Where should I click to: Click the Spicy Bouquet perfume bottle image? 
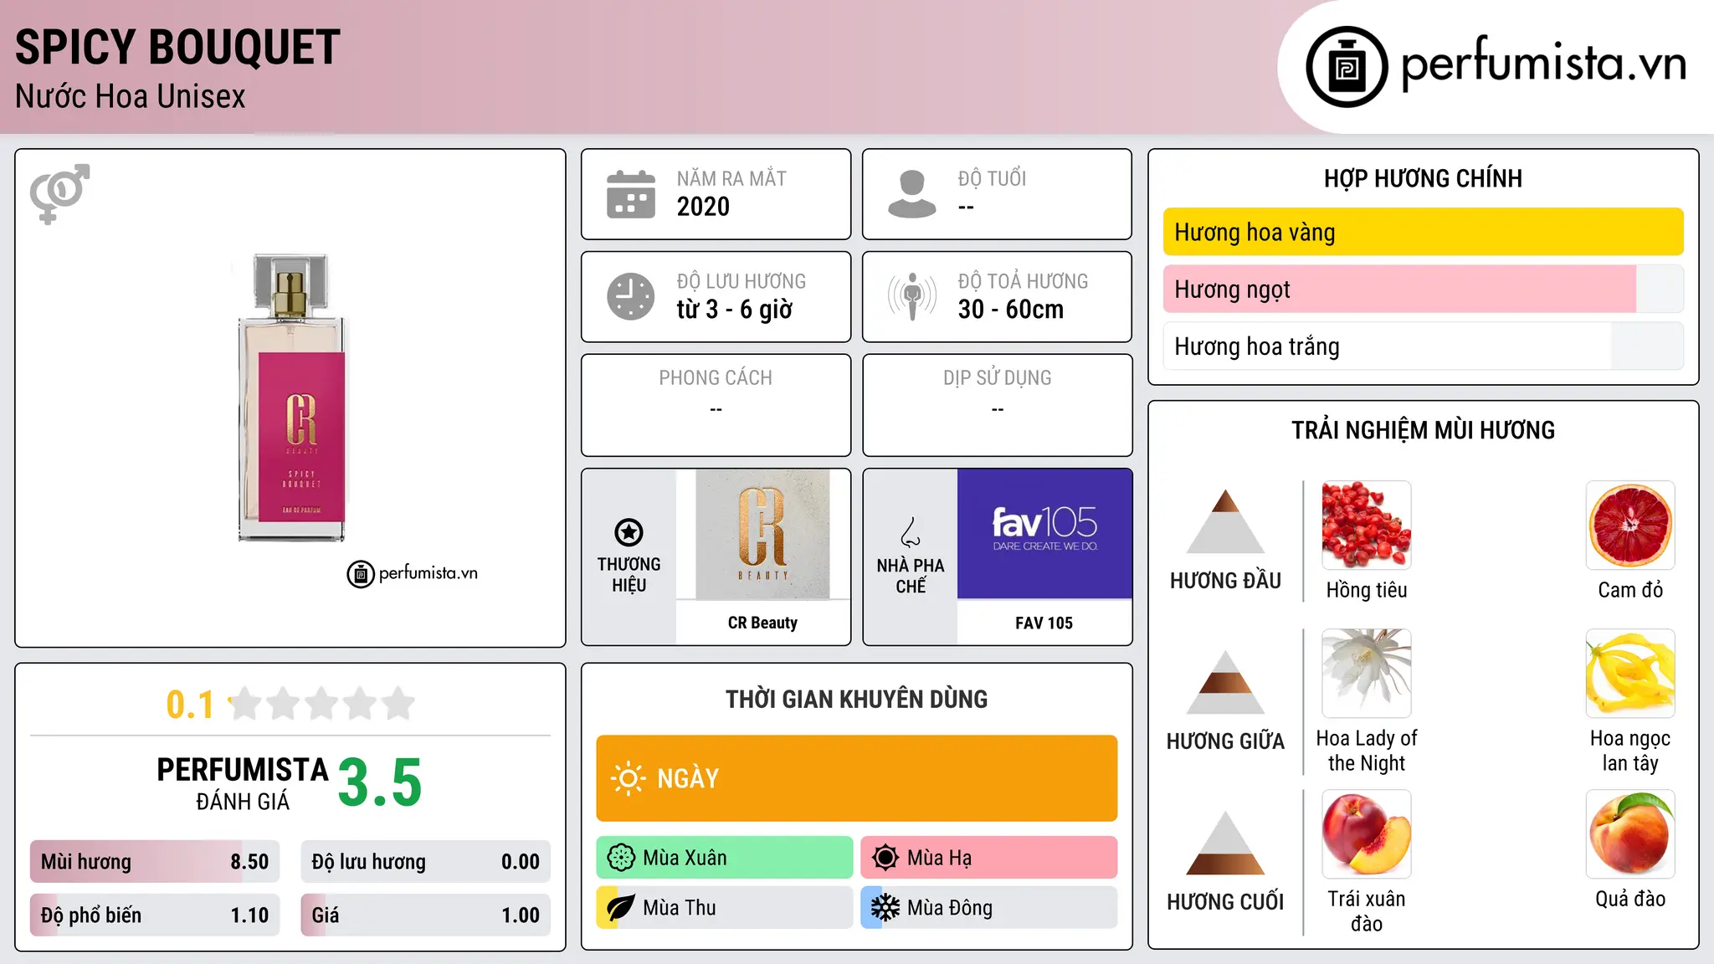tap(291, 397)
